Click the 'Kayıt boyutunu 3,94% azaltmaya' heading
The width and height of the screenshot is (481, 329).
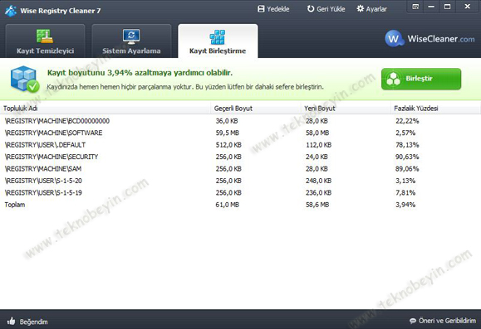[140, 73]
